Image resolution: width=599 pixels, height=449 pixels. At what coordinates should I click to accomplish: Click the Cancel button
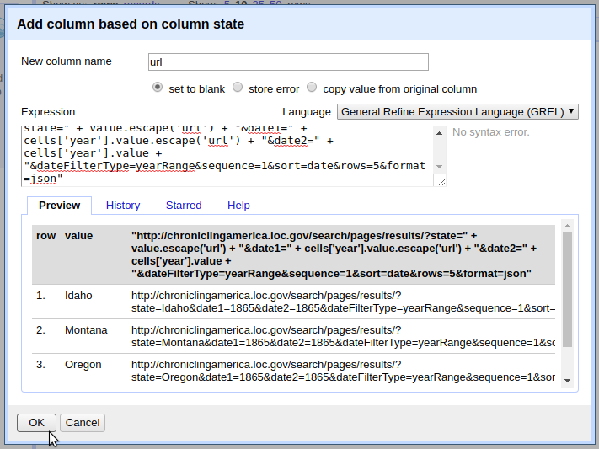[83, 423]
